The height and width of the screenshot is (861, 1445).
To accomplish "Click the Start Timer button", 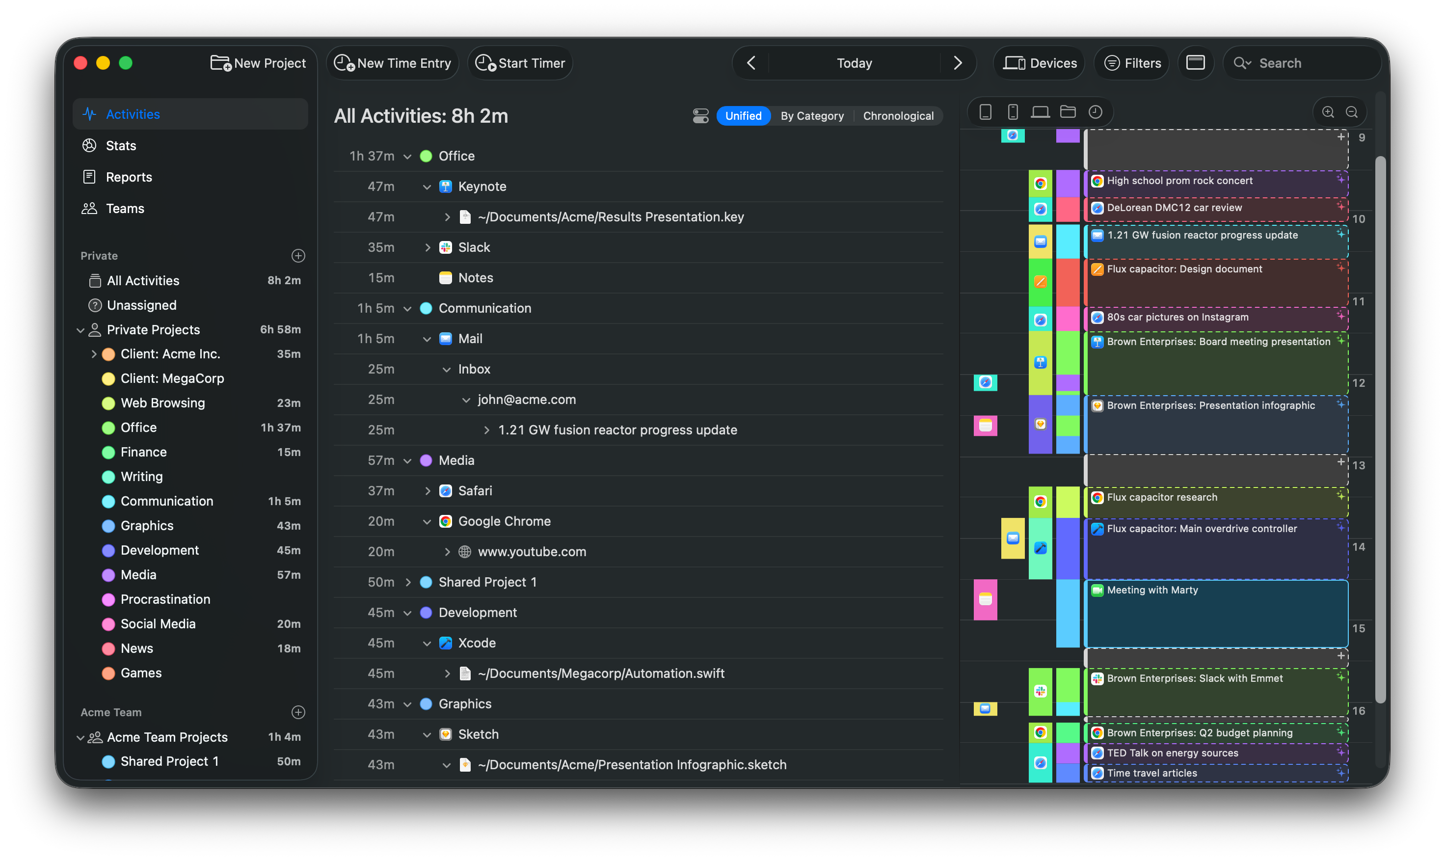I will coord(520,63).
